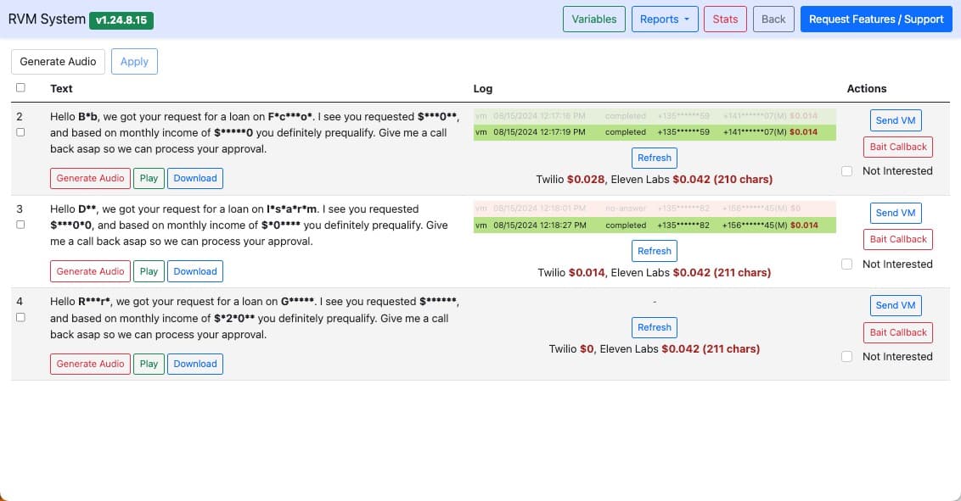Select the checkbox for row 3
The image size is (961, 501).
pos(21,225)
